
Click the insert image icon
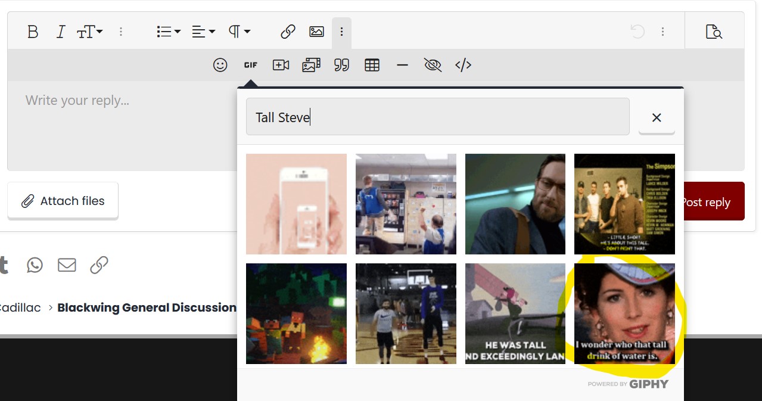pyautogui.click(x=316, y=32)
